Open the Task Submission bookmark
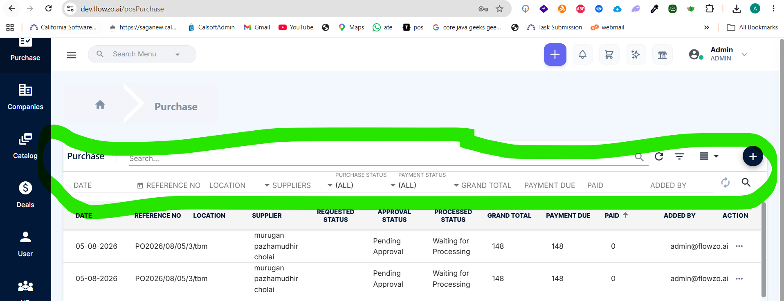Screen dimensions: 784x301 coord(555,27)
